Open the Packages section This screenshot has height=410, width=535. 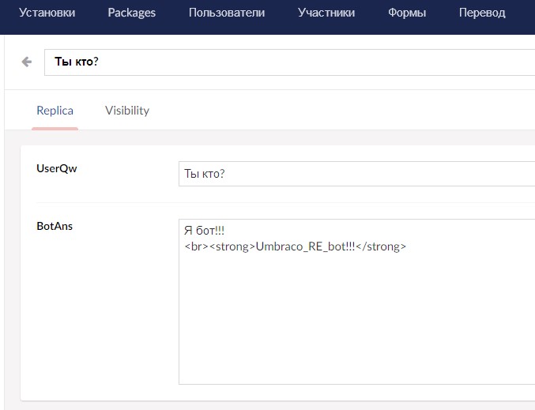pyautogui.click(x=132, y=13)
